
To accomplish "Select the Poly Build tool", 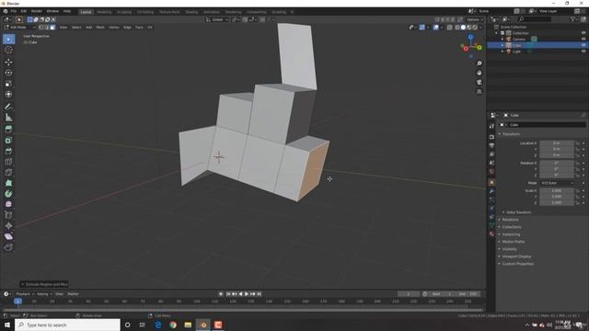I will point(8,183).
